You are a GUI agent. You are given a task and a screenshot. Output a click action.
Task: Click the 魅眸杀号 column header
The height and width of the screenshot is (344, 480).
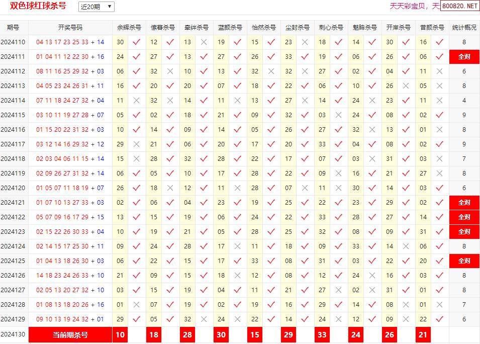(365, 28)
